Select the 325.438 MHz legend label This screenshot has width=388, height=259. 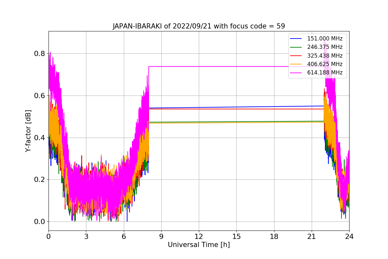325,56
